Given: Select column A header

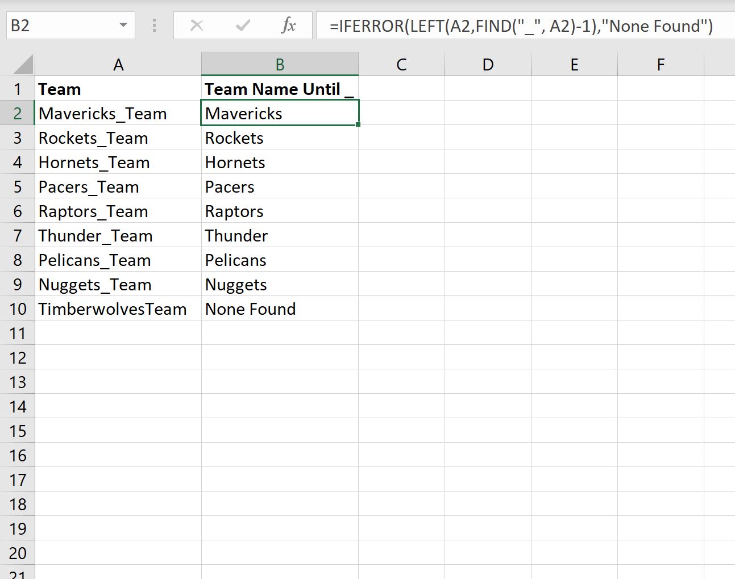Looking at the screenshot, I should 118,64.
